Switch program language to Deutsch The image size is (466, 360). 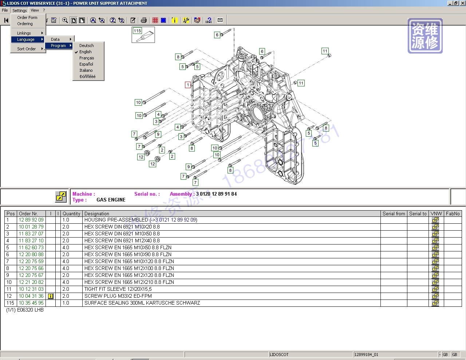click(x=87, y=46)
